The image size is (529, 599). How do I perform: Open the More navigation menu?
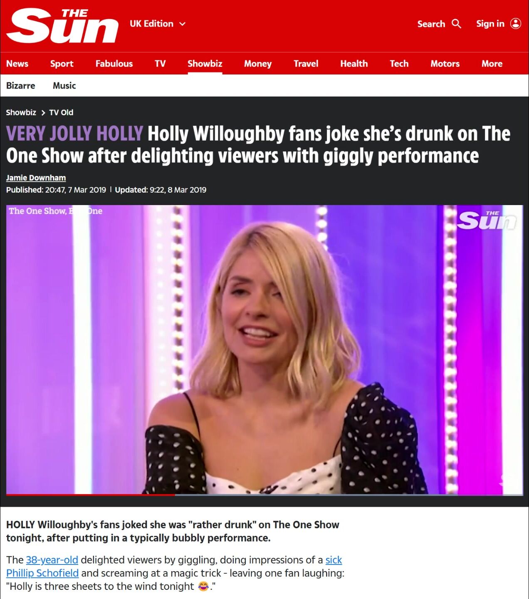[x=492, y=64]
